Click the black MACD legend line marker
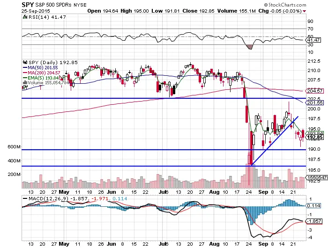This screenshot has height=248, width=328. click(x=25, y=198)
